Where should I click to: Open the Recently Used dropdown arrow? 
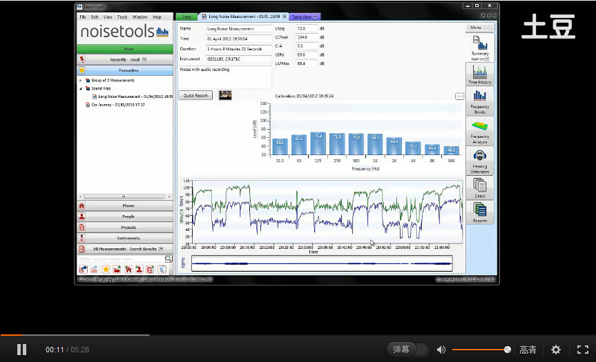click(x=144, y=59)
